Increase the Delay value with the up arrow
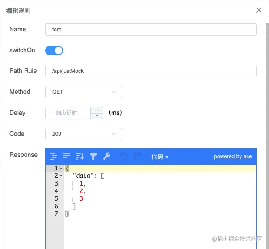Screen dimensions: 269x249 pos(97,110)
